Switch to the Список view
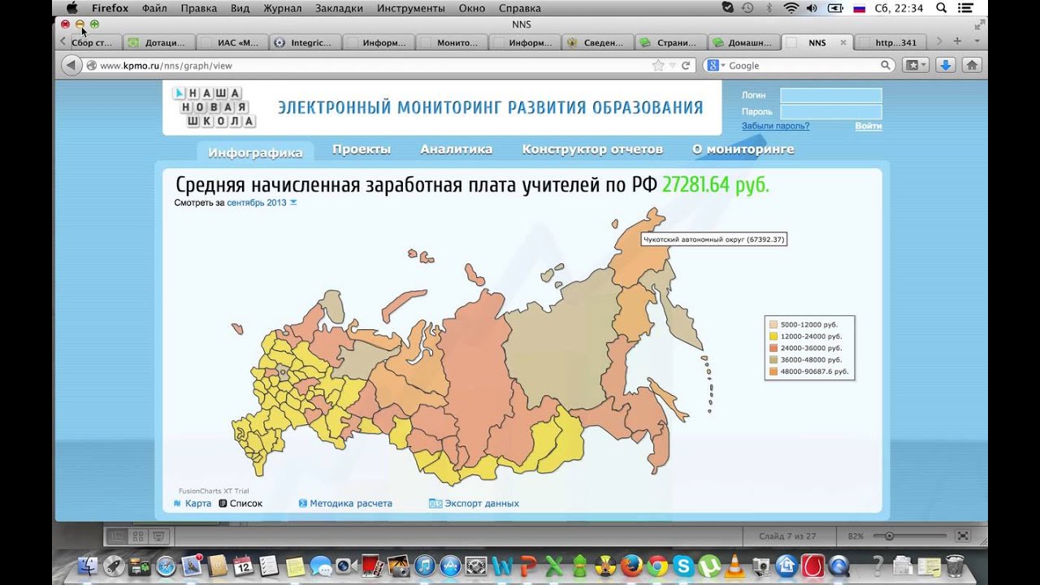This screenshot has height=585, width=1040. [240, 504]
